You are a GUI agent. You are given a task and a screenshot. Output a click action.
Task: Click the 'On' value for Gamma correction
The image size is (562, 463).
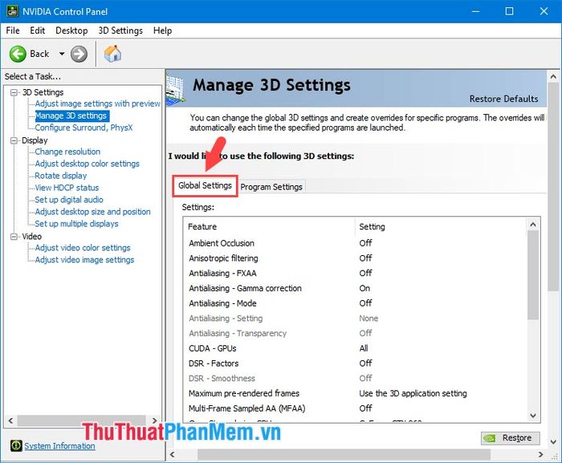(364, 288)
